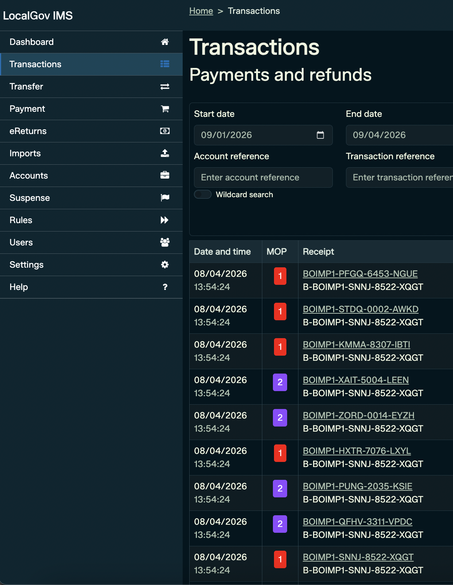The width and height of the screenshot is (453, 585).
Task: Click the End date input field
Action: 399,135
